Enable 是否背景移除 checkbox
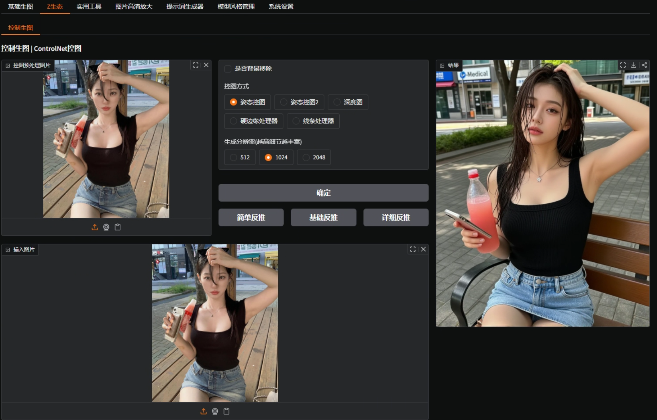The width and height of the screenshot is (657, 420). [x=228, y=69]
